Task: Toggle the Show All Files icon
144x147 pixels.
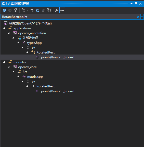Action: click(x=49, y=10)
